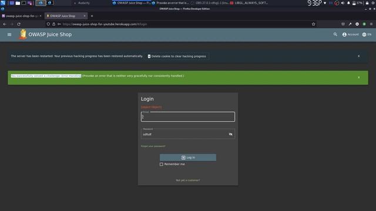The height and width of the screenshot is (211, 376).
Task: Click the lock screen tray icon
Action: click(x=367, y=3)
